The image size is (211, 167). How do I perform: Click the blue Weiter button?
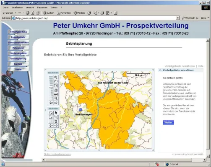pyautogui.click(x=168, y=122)
